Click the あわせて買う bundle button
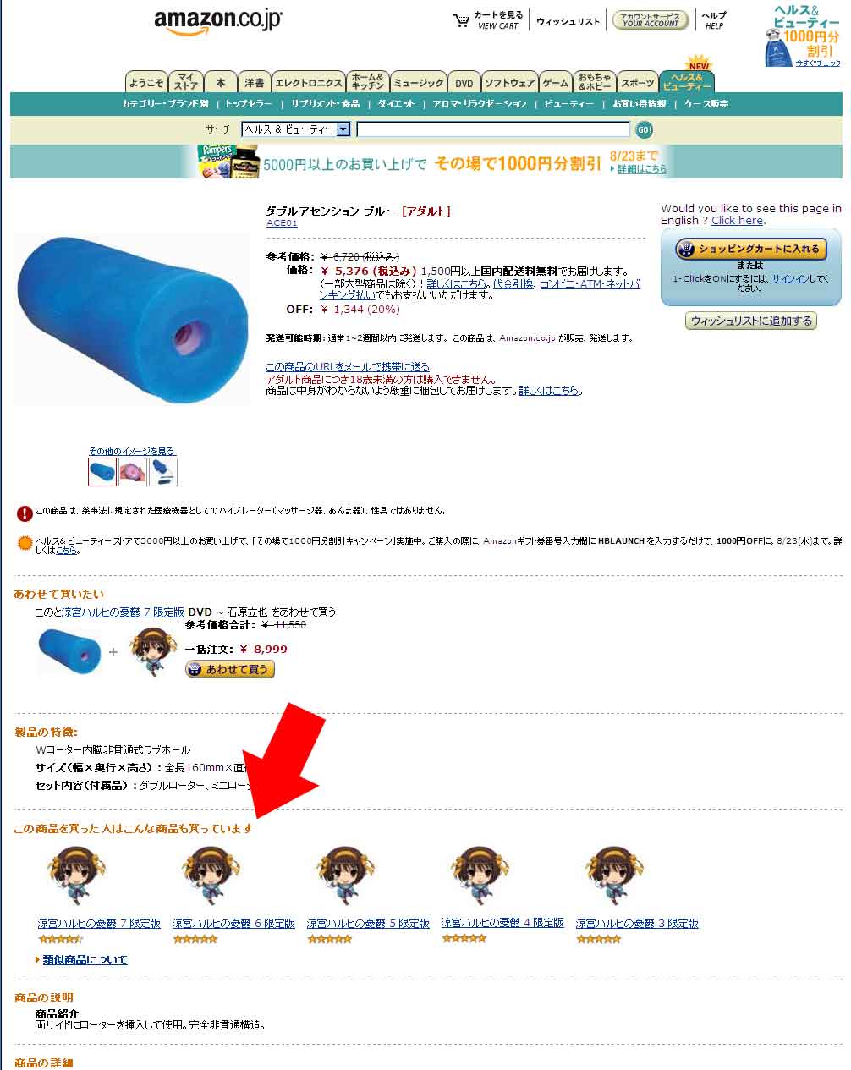This screenshot has height=1070, width=851. point(230,669)
